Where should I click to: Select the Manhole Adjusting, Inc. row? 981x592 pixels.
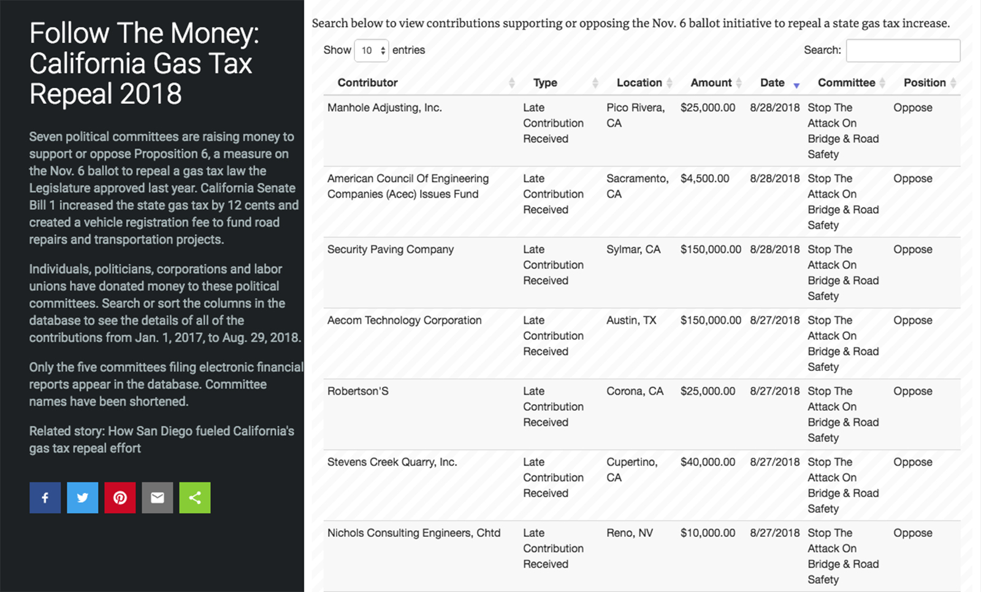click(384, 108)
